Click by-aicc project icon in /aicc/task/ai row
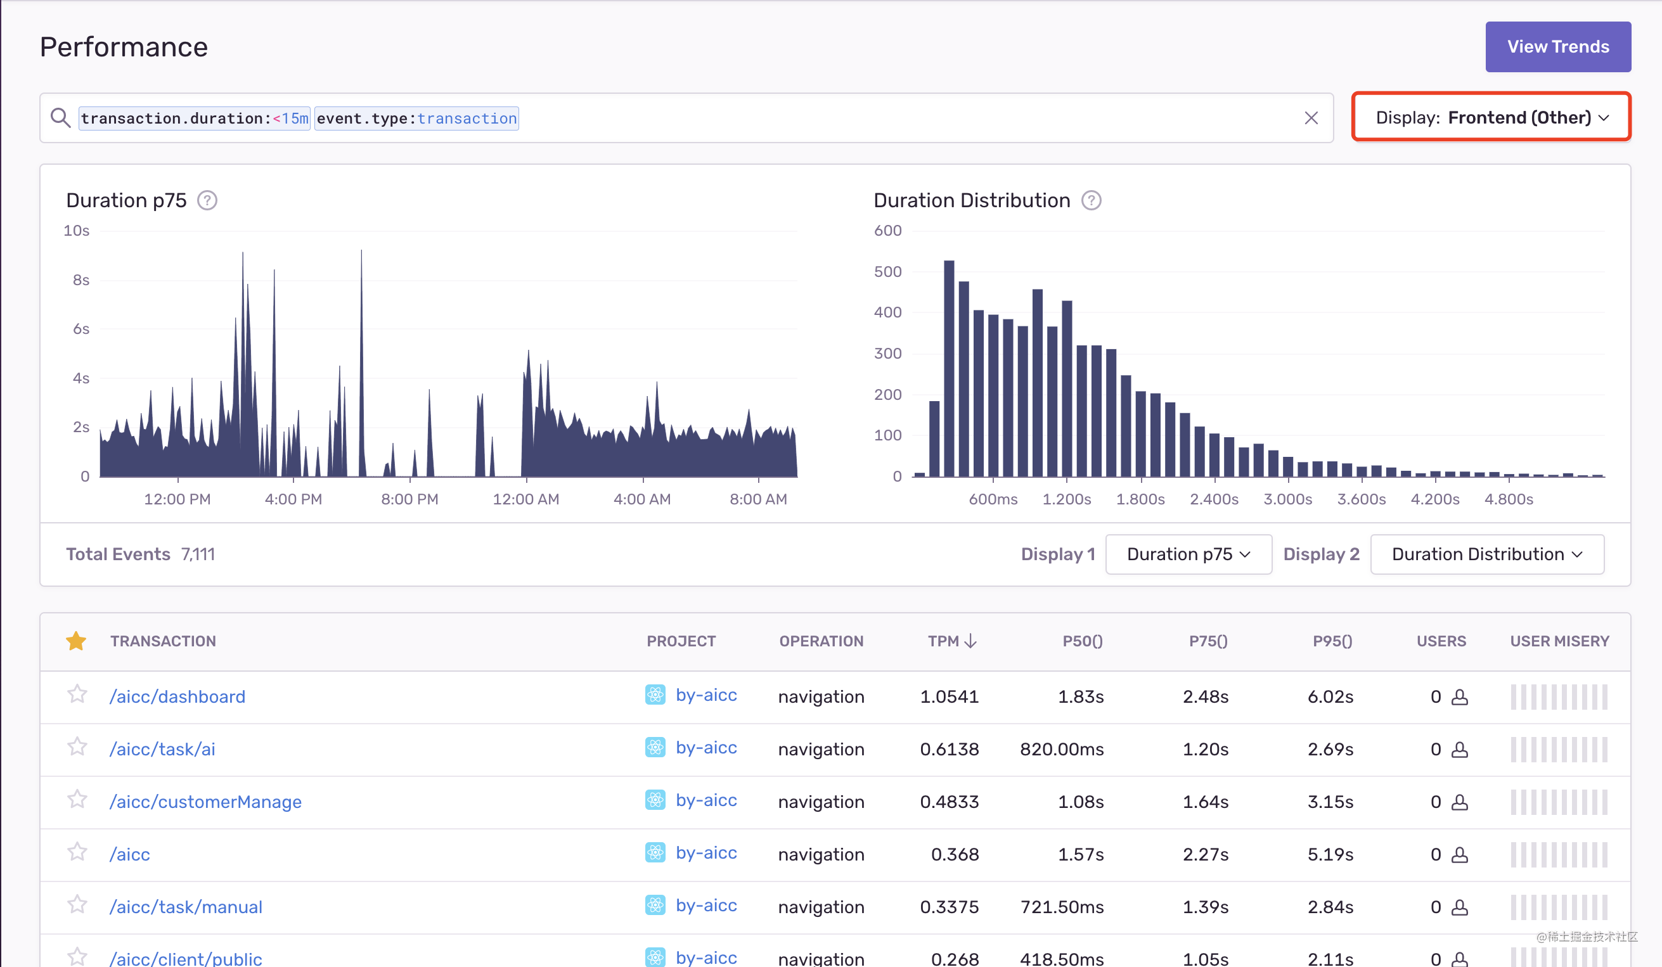This screenshot has height=967, width=1662. (x=655, y=748)
